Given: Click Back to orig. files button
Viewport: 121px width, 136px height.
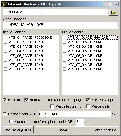Looking at the screenshot, I should click(18, 130).
